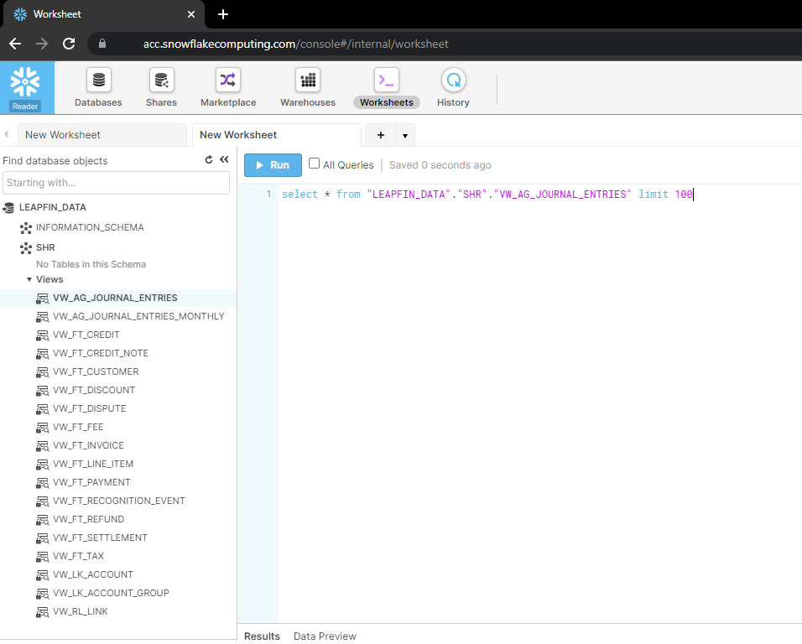Refresh the database objects list
Viewport: 802px width, 644px height.
tap(209, 160)
